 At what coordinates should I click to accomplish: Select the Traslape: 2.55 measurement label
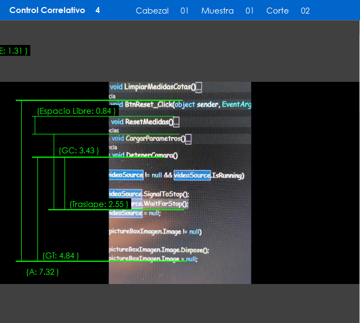pos(99,204)
